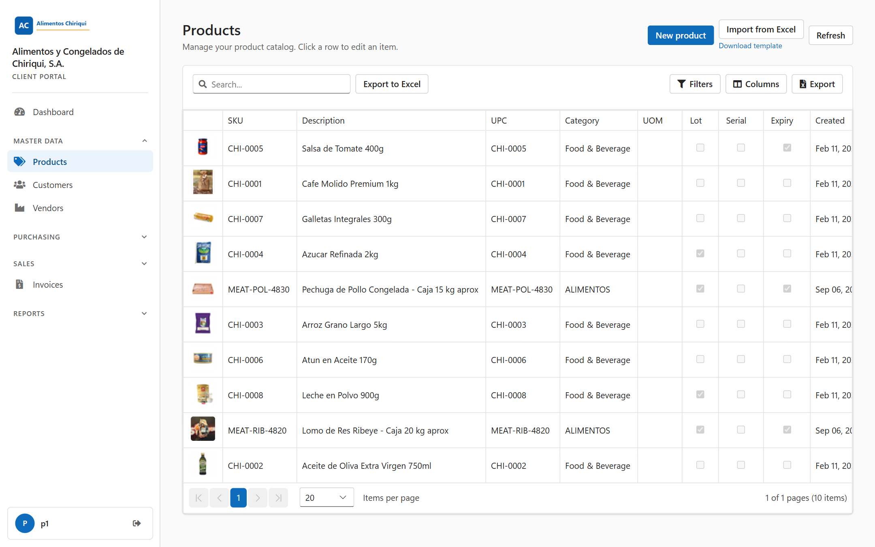875x547 pixels.
Task: Click New product button
Action: click(x=681, y=35)
